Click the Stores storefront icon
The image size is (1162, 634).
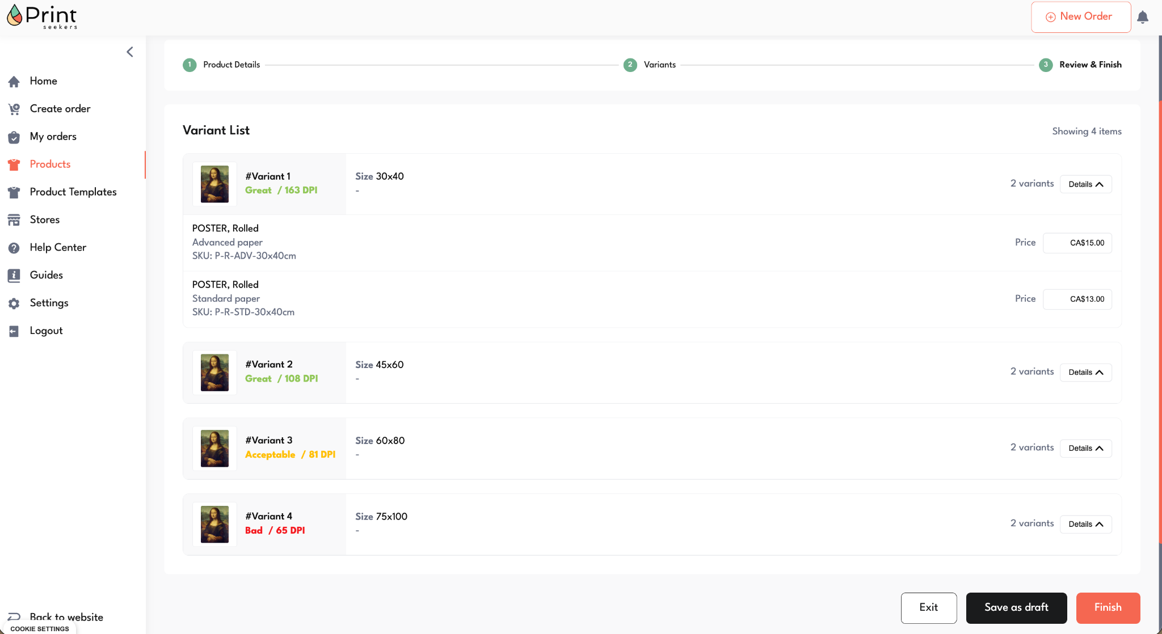click(14, 220)
